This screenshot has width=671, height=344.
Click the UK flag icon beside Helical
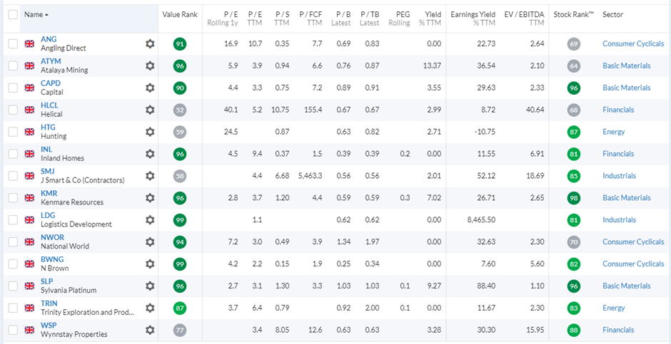[x=30, y=110]
